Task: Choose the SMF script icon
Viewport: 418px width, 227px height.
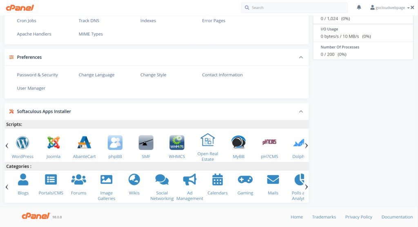Action: [x=146, y=142]
